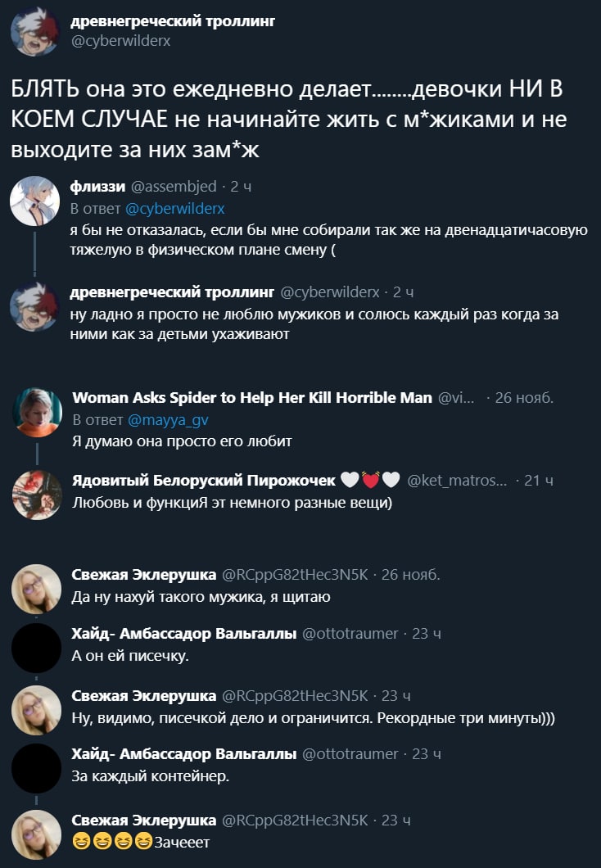The width and height of the screenshot is (601, 868).
Task: Click the @ottotraumer handle on the 'А он ей писечку.' tweet
Action: [x=350, y=634]
